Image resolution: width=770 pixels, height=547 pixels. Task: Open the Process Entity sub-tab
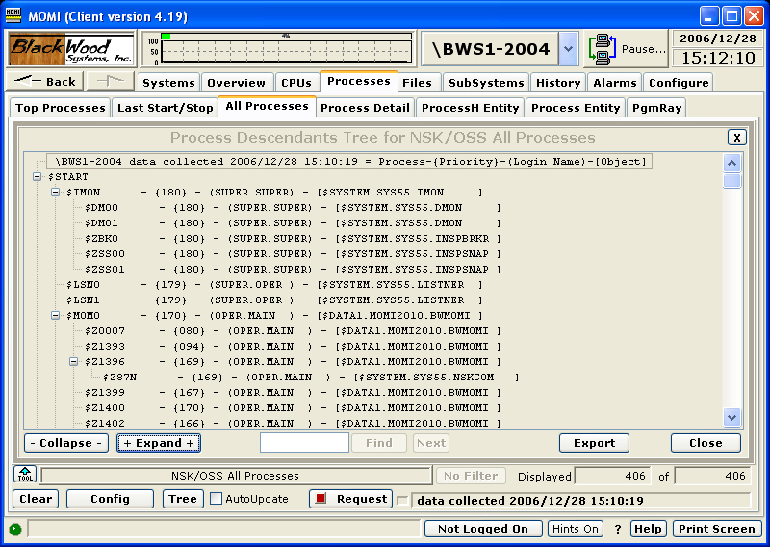pos(576,108)
